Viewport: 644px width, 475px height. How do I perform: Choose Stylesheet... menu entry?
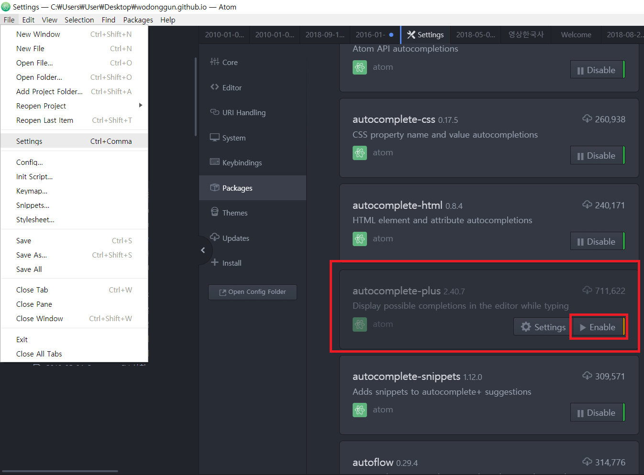point(74,219)
